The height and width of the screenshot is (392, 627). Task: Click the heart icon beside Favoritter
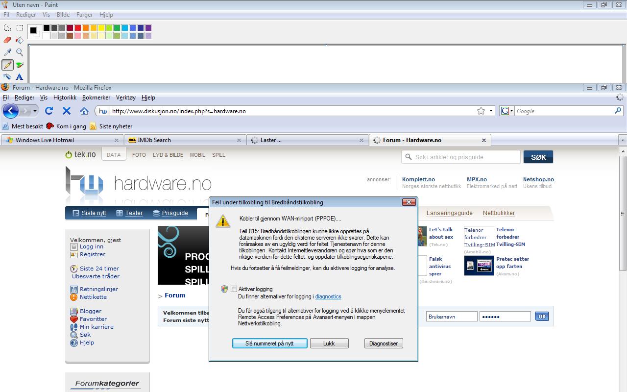[74, 319]
